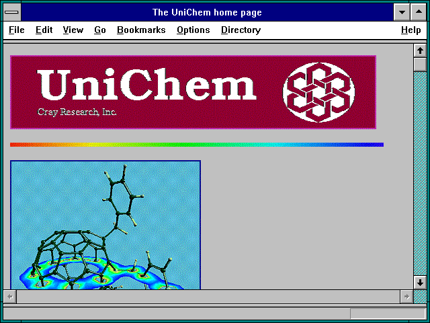Click the vertical scrollbar up arrow
This screenshot has height=323, width=430.
(x=420, y=50)
